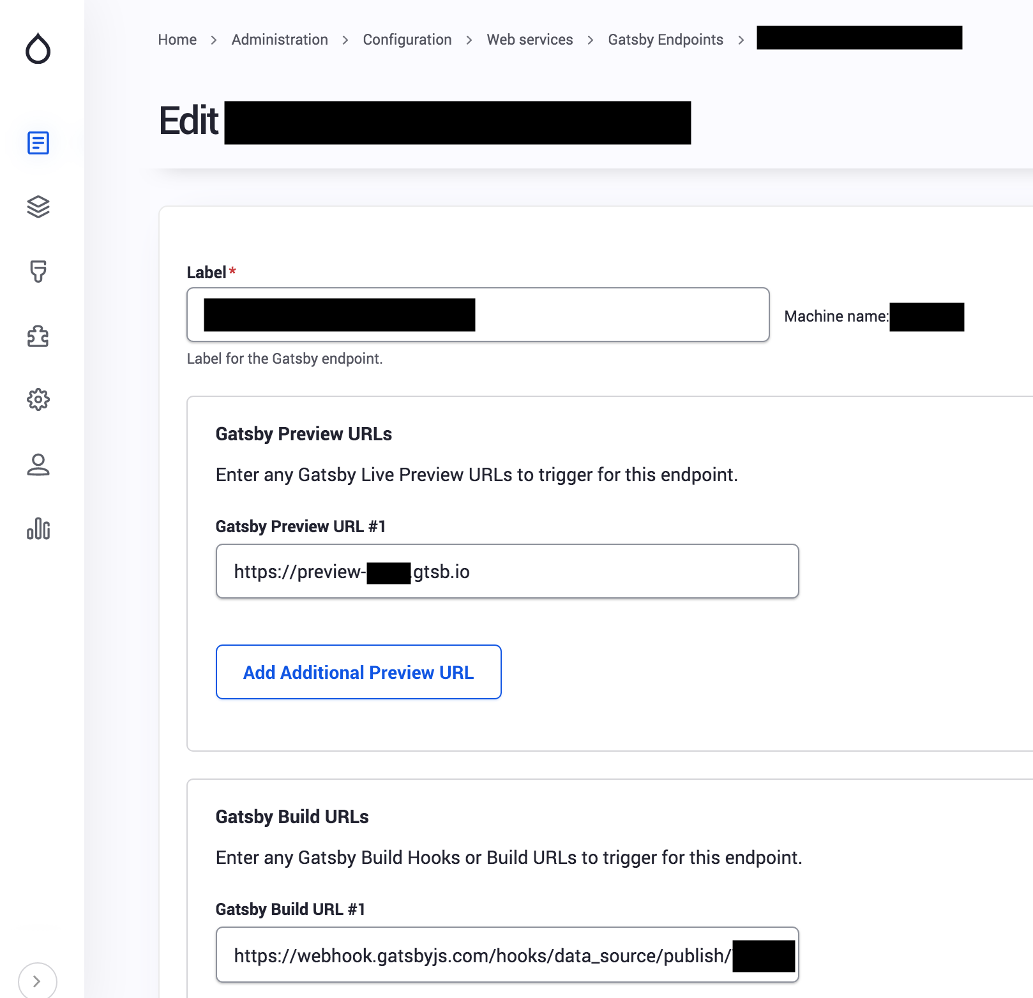Click the 'Gatsby Preview URLs' heading text
Image resolution: width=1033 pixels, height=998 pixels.
coord(304,434)
